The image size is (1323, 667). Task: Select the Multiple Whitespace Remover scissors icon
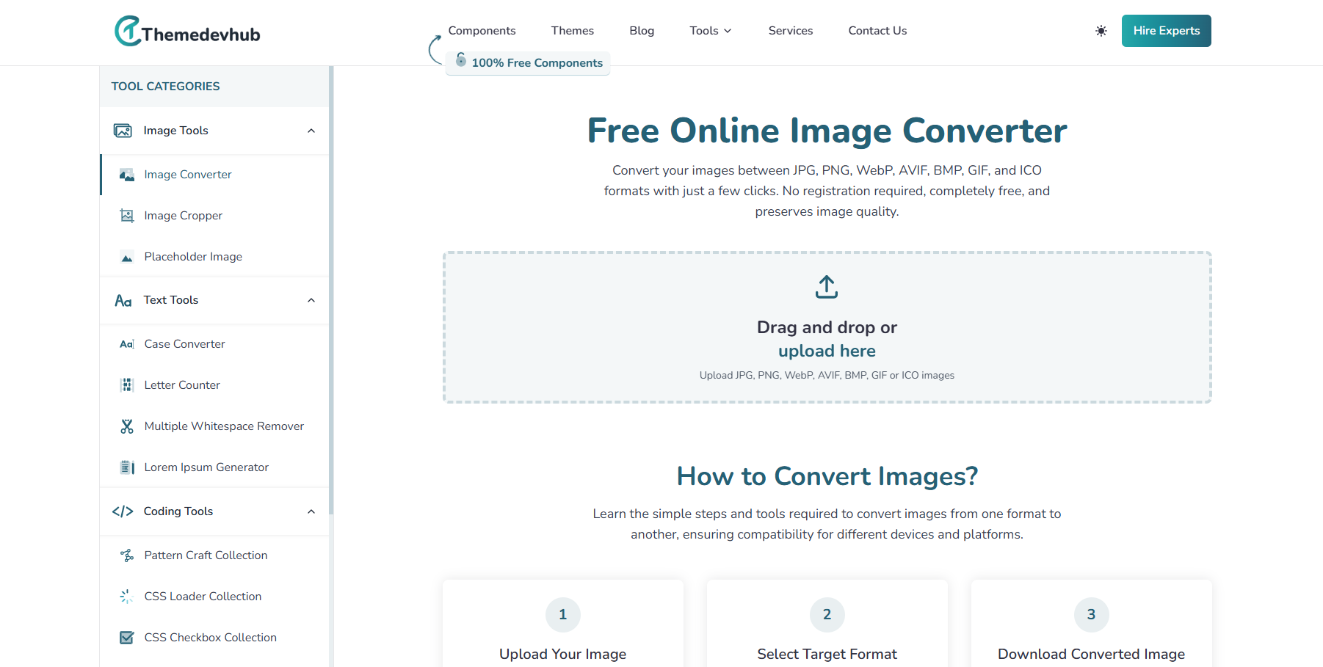point(126,426)
